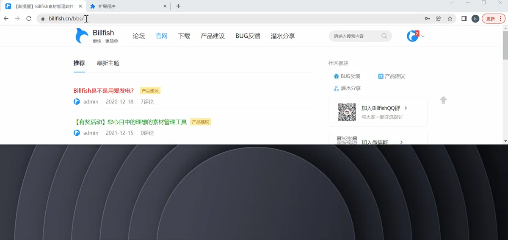Click admin avatar under Billfish是不是用爱发电 post
This screenshot has height=240, width=508.
(77, 102)
